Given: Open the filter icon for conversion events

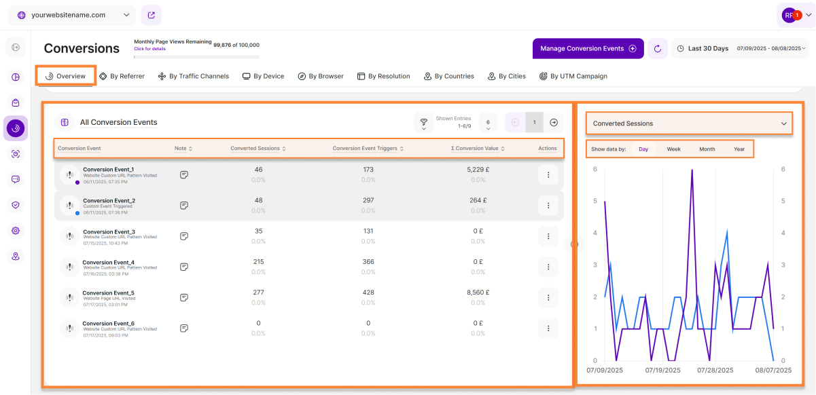Looking at the screenshot, I should (424, 122).
